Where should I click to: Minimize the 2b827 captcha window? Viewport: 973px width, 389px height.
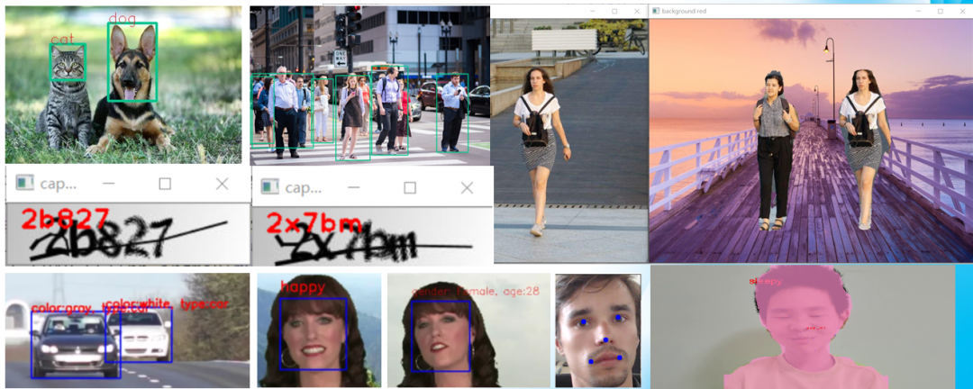click(109, 184)
